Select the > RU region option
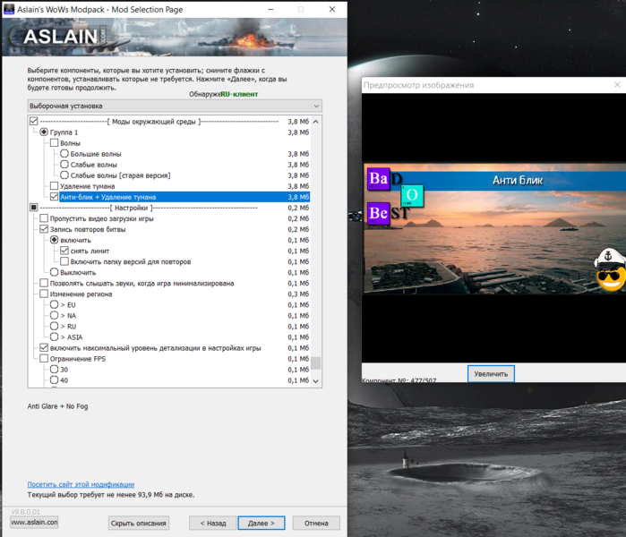Screen dimensions: 626x537 coord(55,326)
